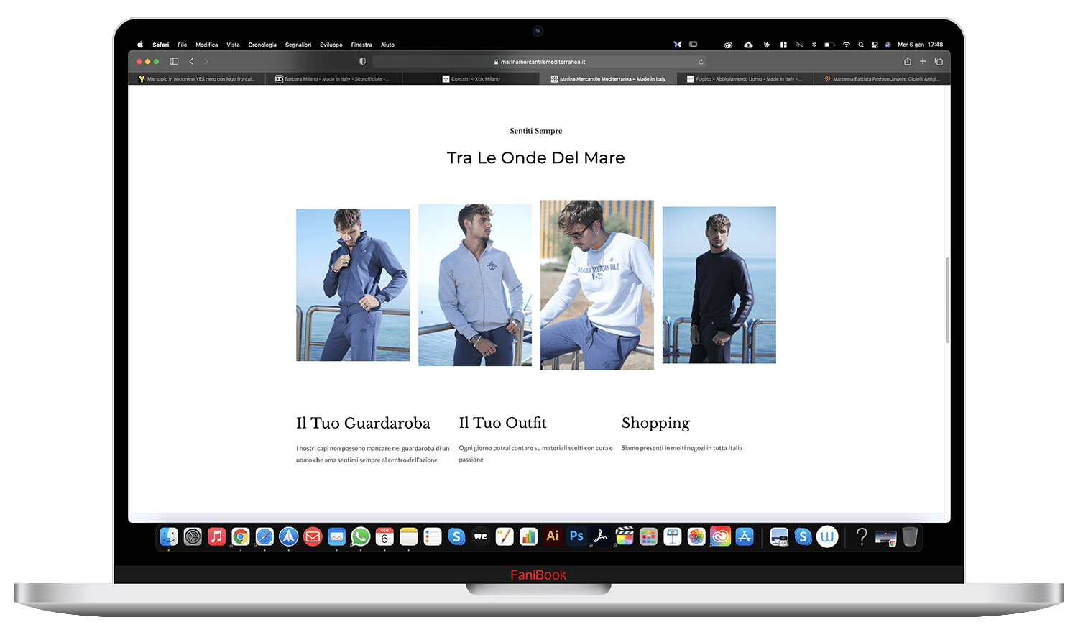Screen dimensions: 1078x640
Task: Click the 'Shopping' heading
Action: coord(655,423)
